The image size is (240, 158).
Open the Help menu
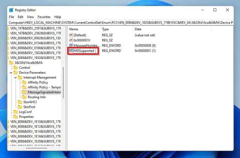coord(58,17)
